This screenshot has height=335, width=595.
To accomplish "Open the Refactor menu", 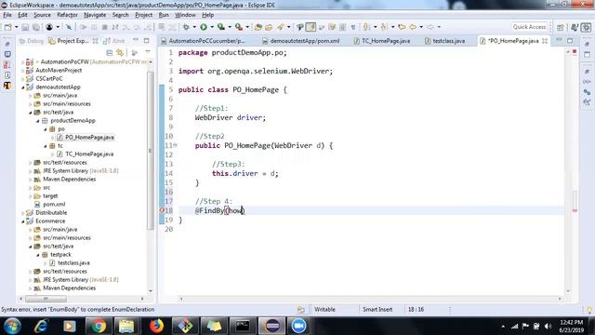I will (x=67, y=15).
